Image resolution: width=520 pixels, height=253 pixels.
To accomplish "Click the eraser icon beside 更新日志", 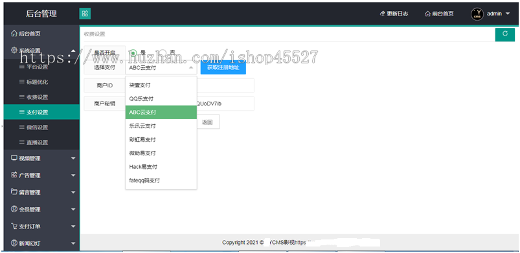I will [382, 14].
